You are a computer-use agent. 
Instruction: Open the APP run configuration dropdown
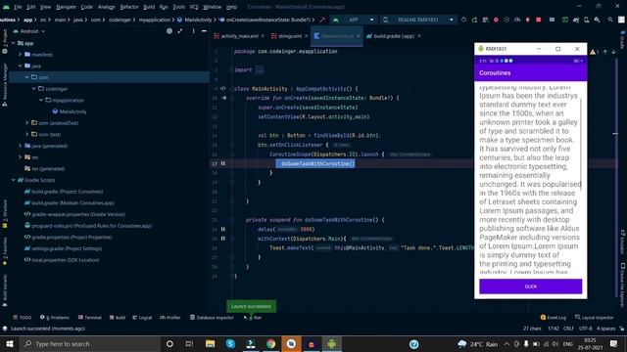(354, 20)
